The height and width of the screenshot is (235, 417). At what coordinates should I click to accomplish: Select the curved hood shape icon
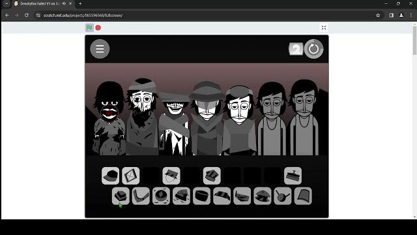303,196
